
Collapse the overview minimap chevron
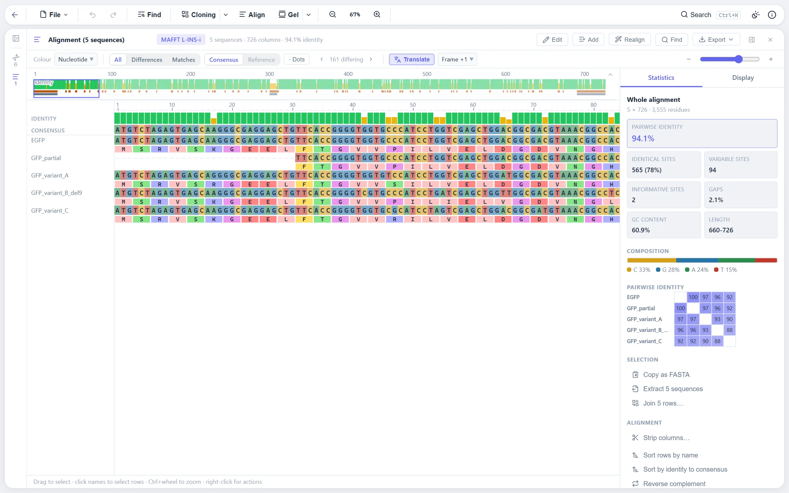[610, 75]
